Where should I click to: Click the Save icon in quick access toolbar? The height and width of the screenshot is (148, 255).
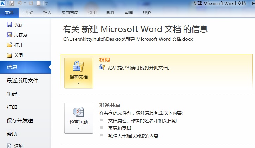[12, 3]
